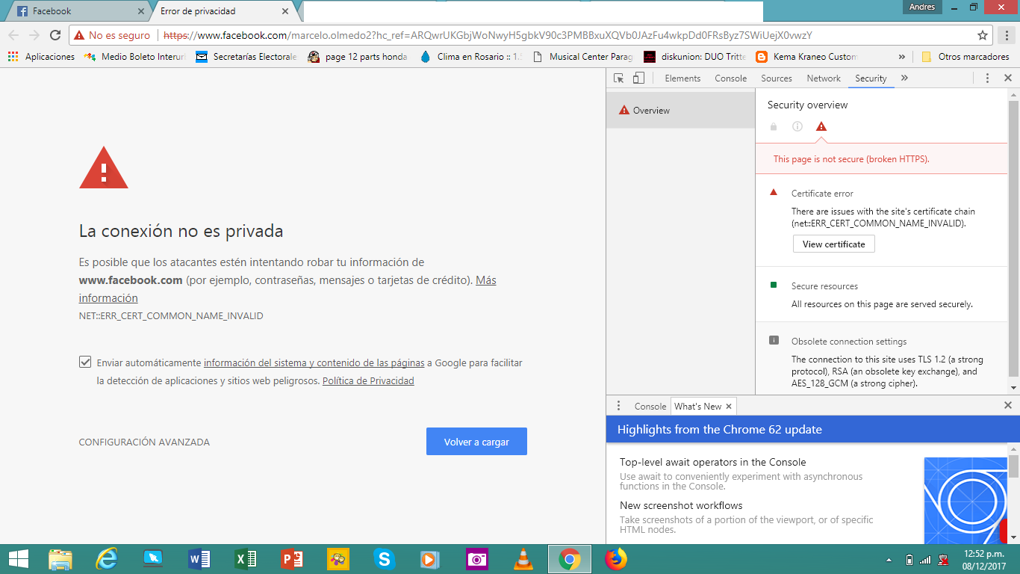Show hidden system tray icons
This screenshot has width=1020, height=574.
pyautogui.click(x=889, y=560)
